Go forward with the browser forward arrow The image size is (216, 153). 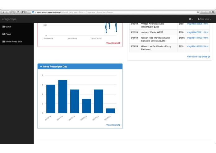7,12
